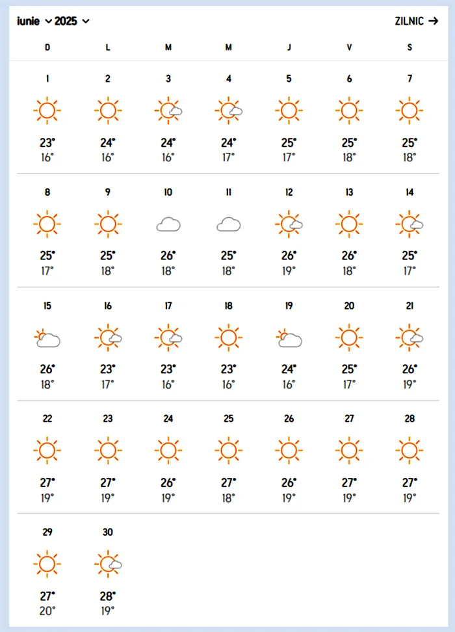Click the cloudy icon on June 10
The image size is (455, 632).
click(168, 224)
